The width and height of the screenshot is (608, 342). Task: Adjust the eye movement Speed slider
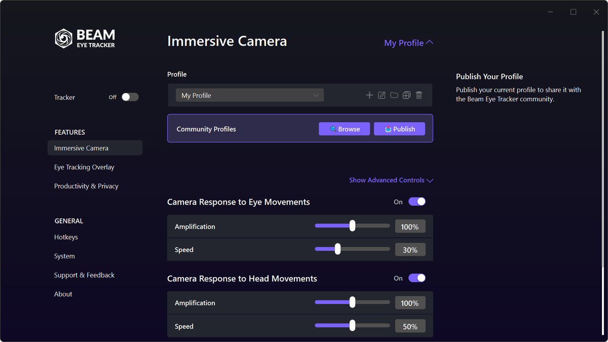tap(337, 249)
